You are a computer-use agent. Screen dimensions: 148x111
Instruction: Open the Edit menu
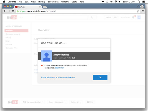pos(27,2)
